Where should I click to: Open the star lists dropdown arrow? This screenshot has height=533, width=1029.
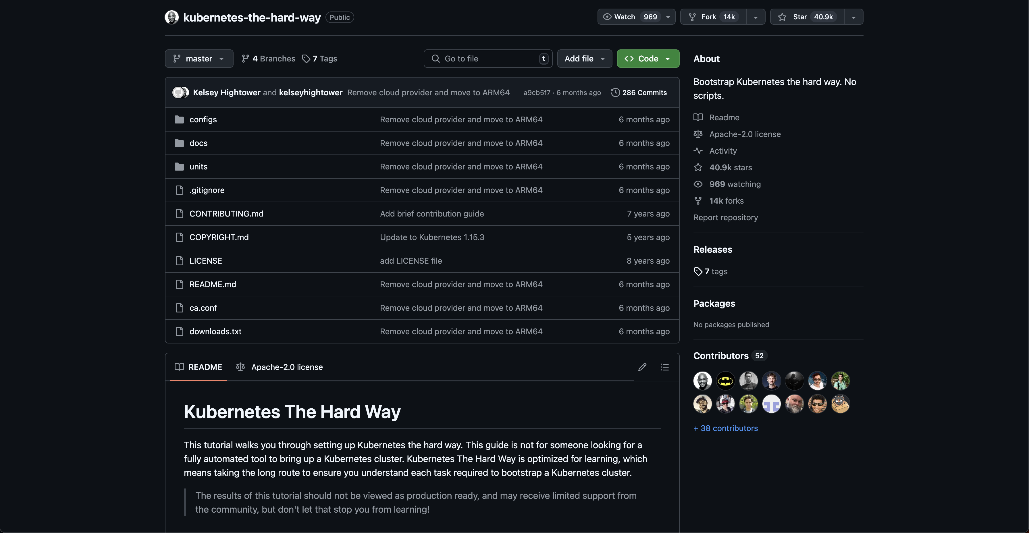click(854, 17)
